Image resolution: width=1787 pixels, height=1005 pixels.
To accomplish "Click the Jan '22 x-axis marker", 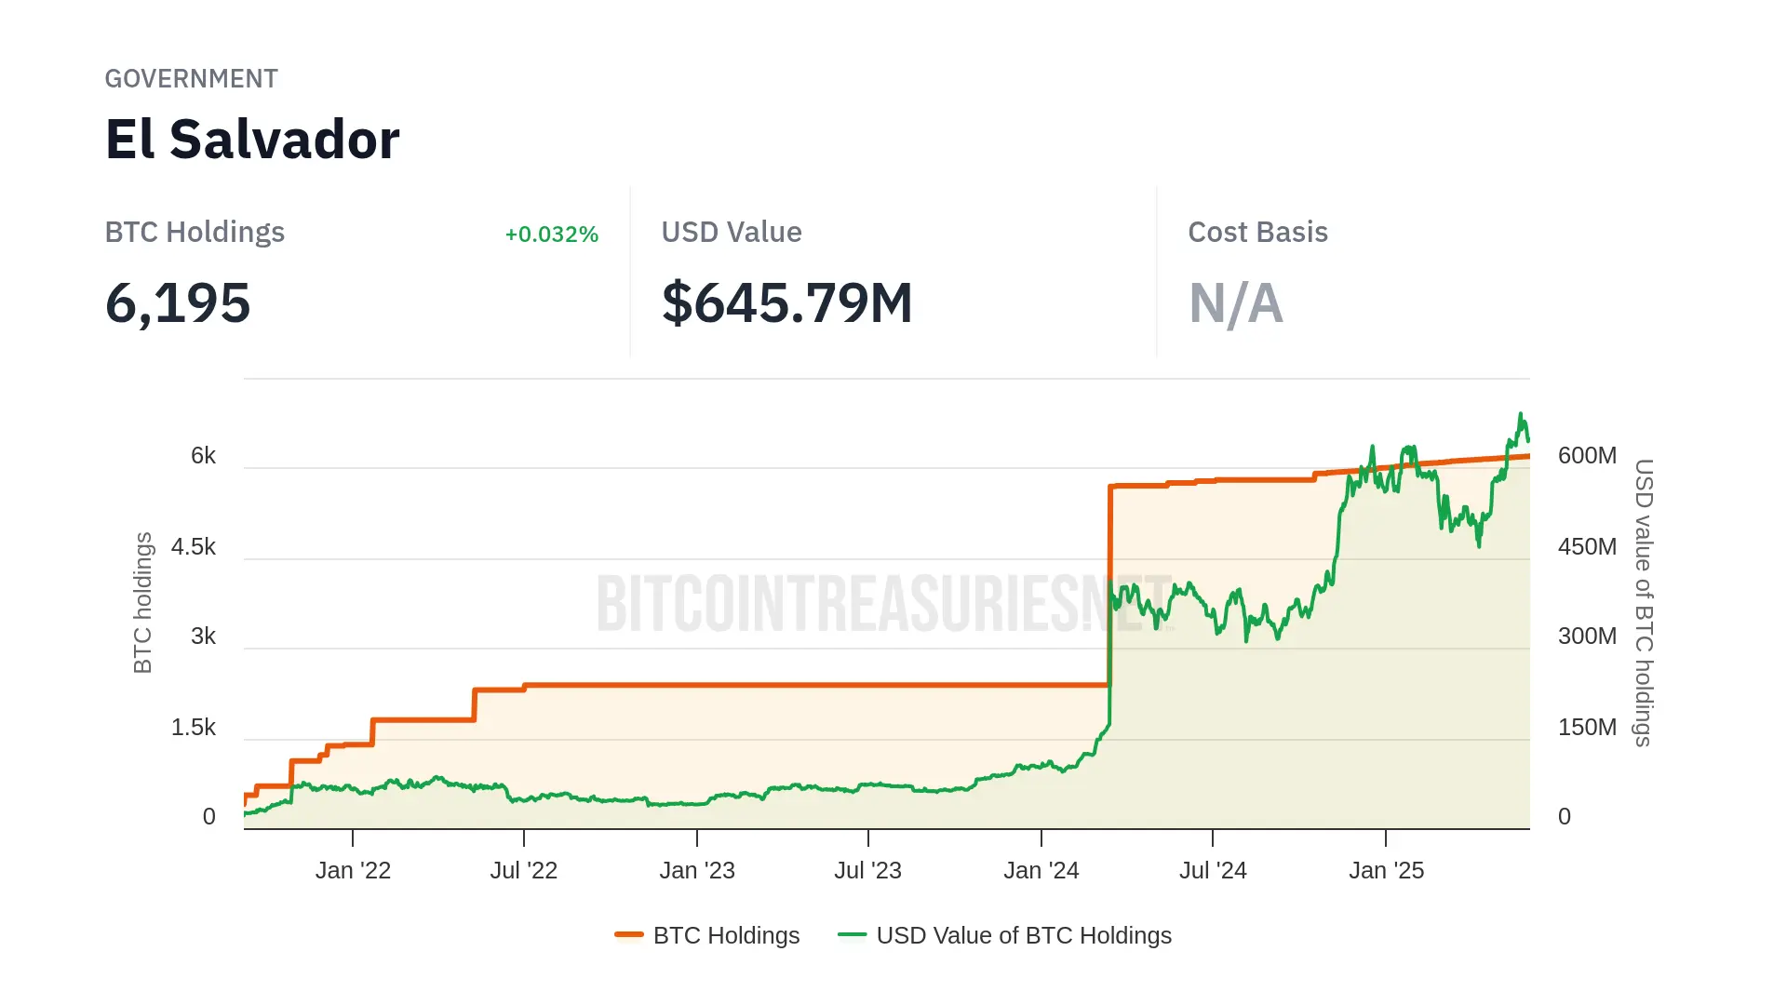I will pos(353,870).
